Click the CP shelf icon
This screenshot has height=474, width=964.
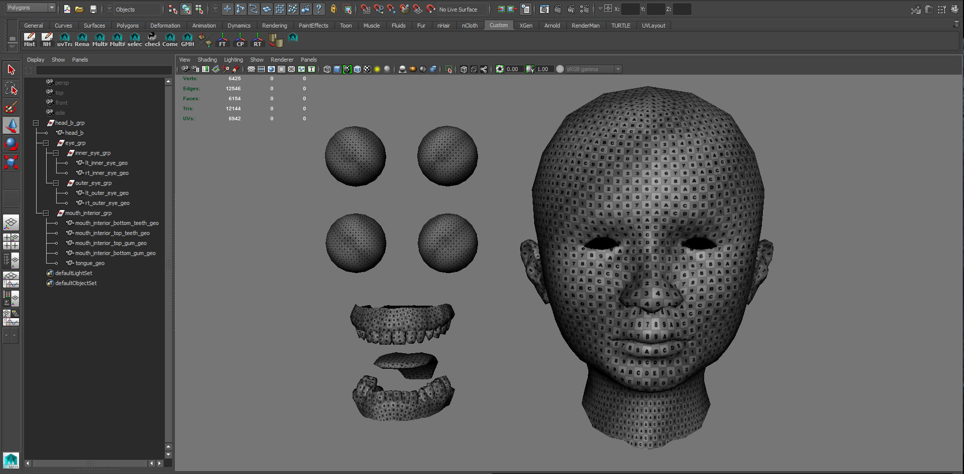pyautogui.click(x=240, y=40)
